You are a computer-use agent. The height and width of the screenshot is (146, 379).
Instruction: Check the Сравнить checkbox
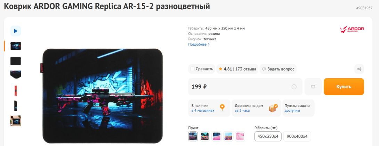pos(192,69)
